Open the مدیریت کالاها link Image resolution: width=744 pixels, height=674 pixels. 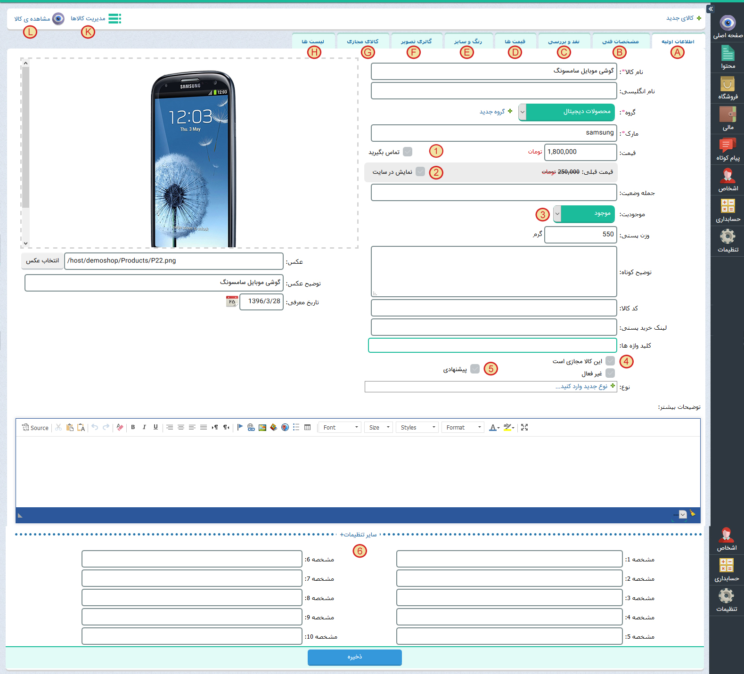[96, 18]
